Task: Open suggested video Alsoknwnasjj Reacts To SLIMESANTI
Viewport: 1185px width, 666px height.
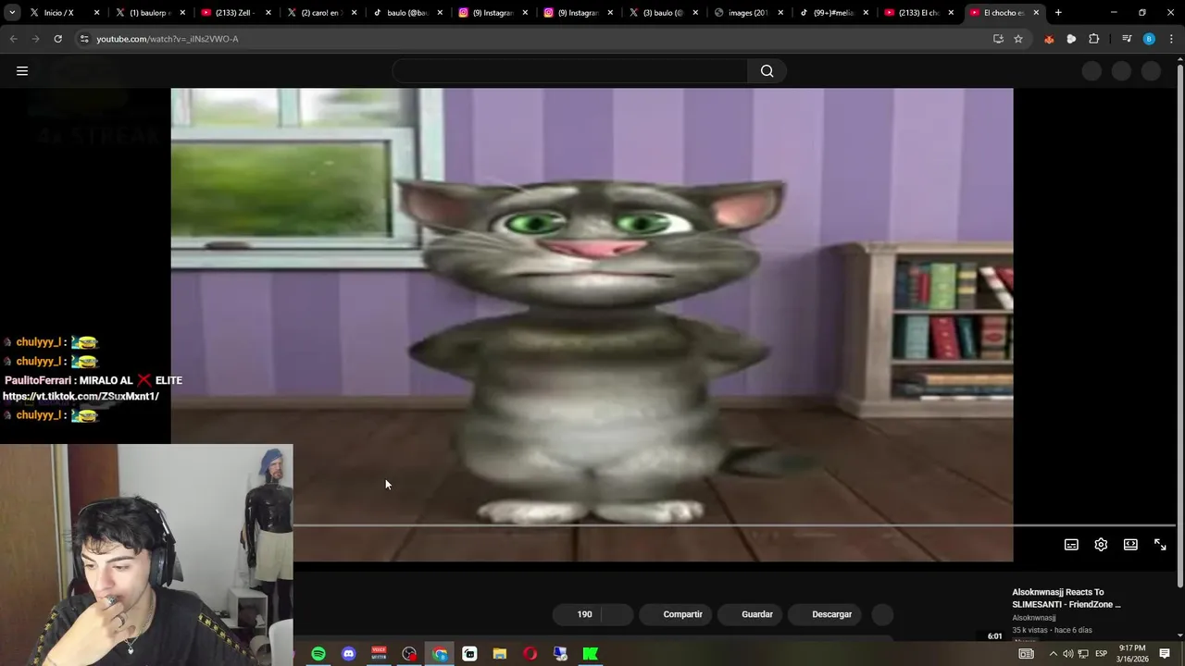Action: coord(1066,598)
